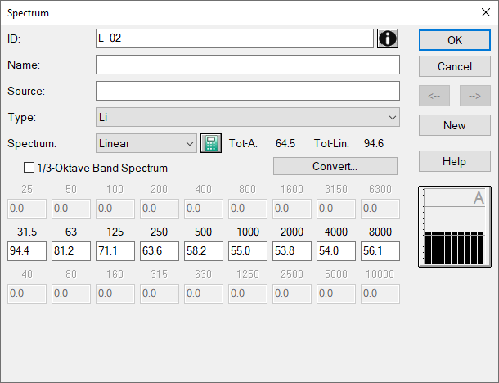Select the 8000 Hz field with 56.1
This screenshot has height=383, width=499.
tap(380, 251)
